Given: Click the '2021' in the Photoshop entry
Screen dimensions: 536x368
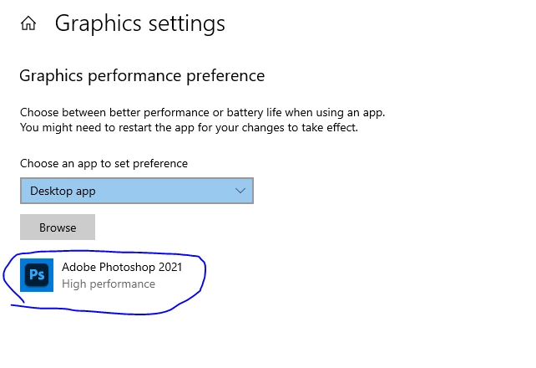Looking at the screenshot, I should tap(169, 267).
